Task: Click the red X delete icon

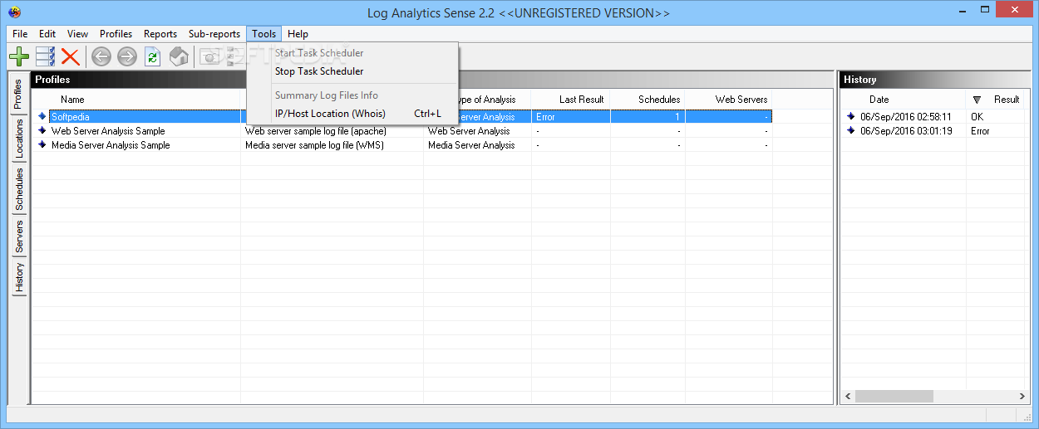Action: point(70,56)
